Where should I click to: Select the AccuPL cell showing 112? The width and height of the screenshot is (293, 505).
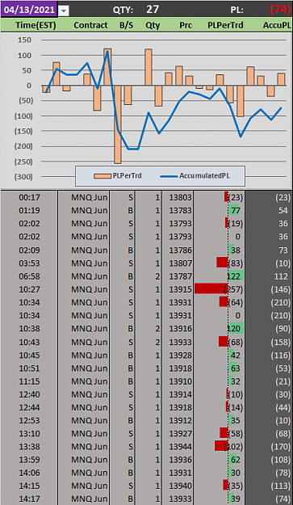click(269, 276)
